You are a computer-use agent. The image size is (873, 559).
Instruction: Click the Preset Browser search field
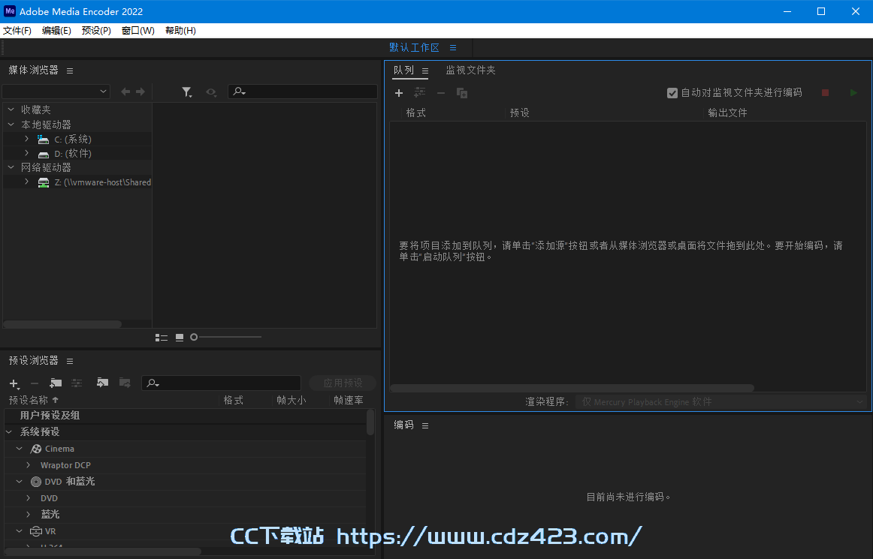pyautogui.click(x=222, y=383)
